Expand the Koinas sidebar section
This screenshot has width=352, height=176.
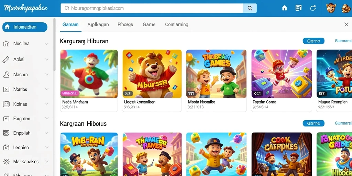pyautogui.click(x=47, y=104)
